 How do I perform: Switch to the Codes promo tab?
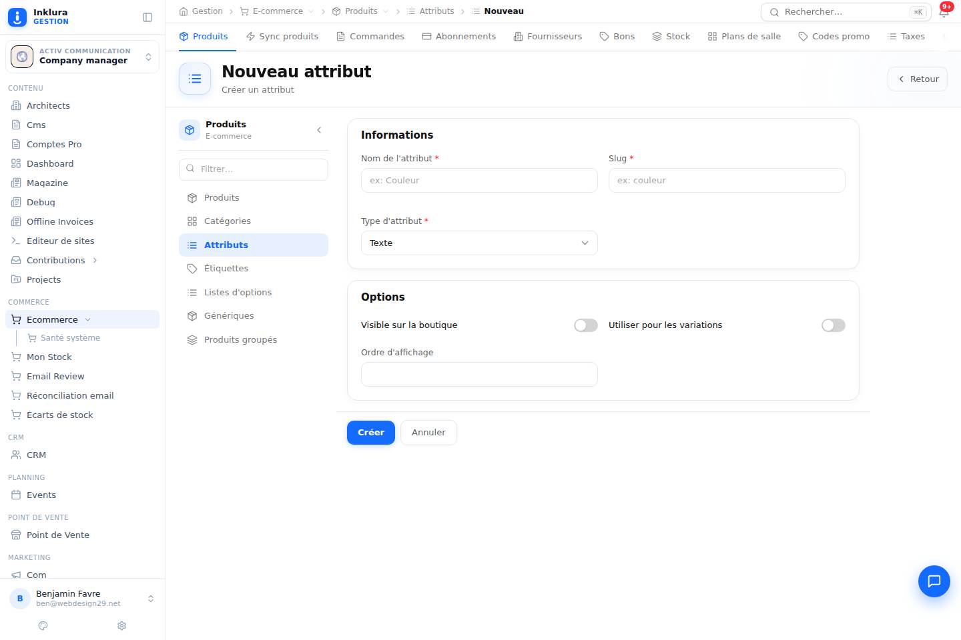(834, 36)
